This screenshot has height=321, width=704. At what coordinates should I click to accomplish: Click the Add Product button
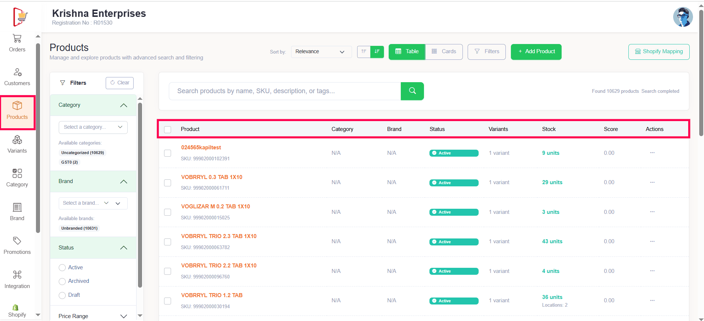[x=536, y=52]
